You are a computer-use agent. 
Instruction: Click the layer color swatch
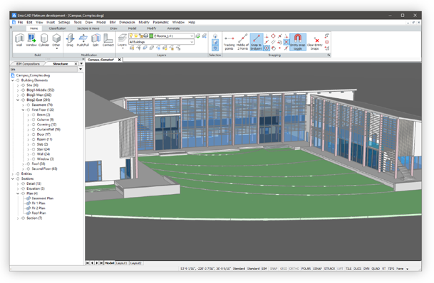pyautogui.click(x=151, y=36)
